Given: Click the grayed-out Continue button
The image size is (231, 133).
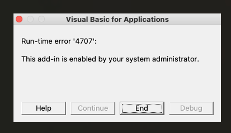Looking at the screenshot, I should pyautogui.click(x=93, y=108).
